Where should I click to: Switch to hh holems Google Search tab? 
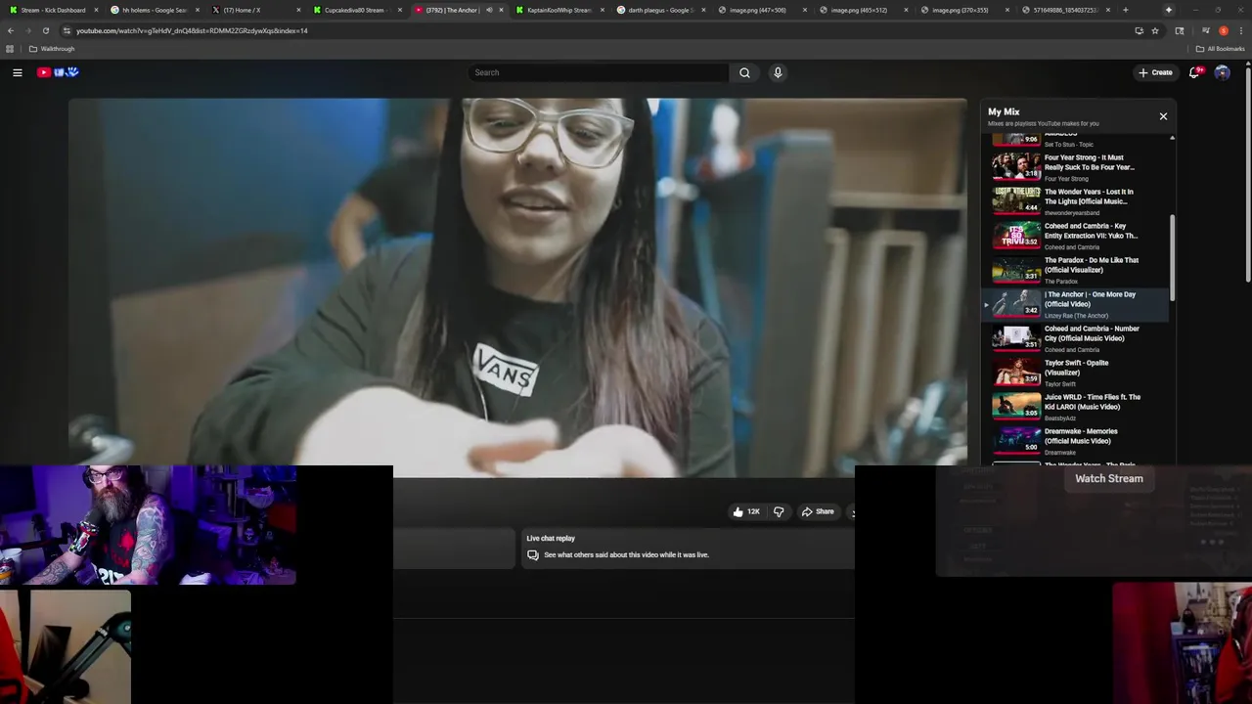click(x=155, y=10)
